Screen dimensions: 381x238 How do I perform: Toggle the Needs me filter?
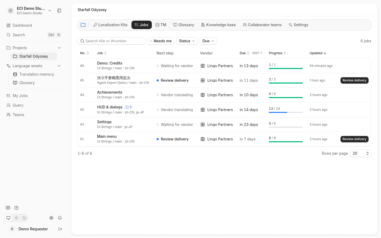coord(161,41)
